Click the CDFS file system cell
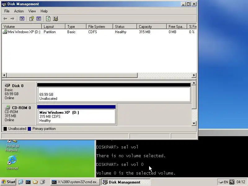Image resolution: width=248 pixels, height=186 pixels. 92,32
